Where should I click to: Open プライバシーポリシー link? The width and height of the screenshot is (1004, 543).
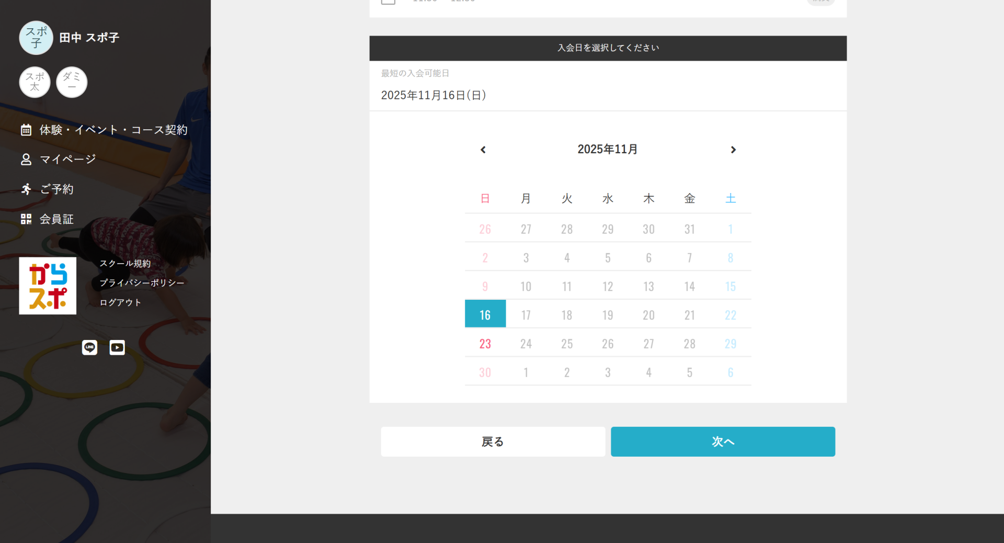(x=142, y=283)
